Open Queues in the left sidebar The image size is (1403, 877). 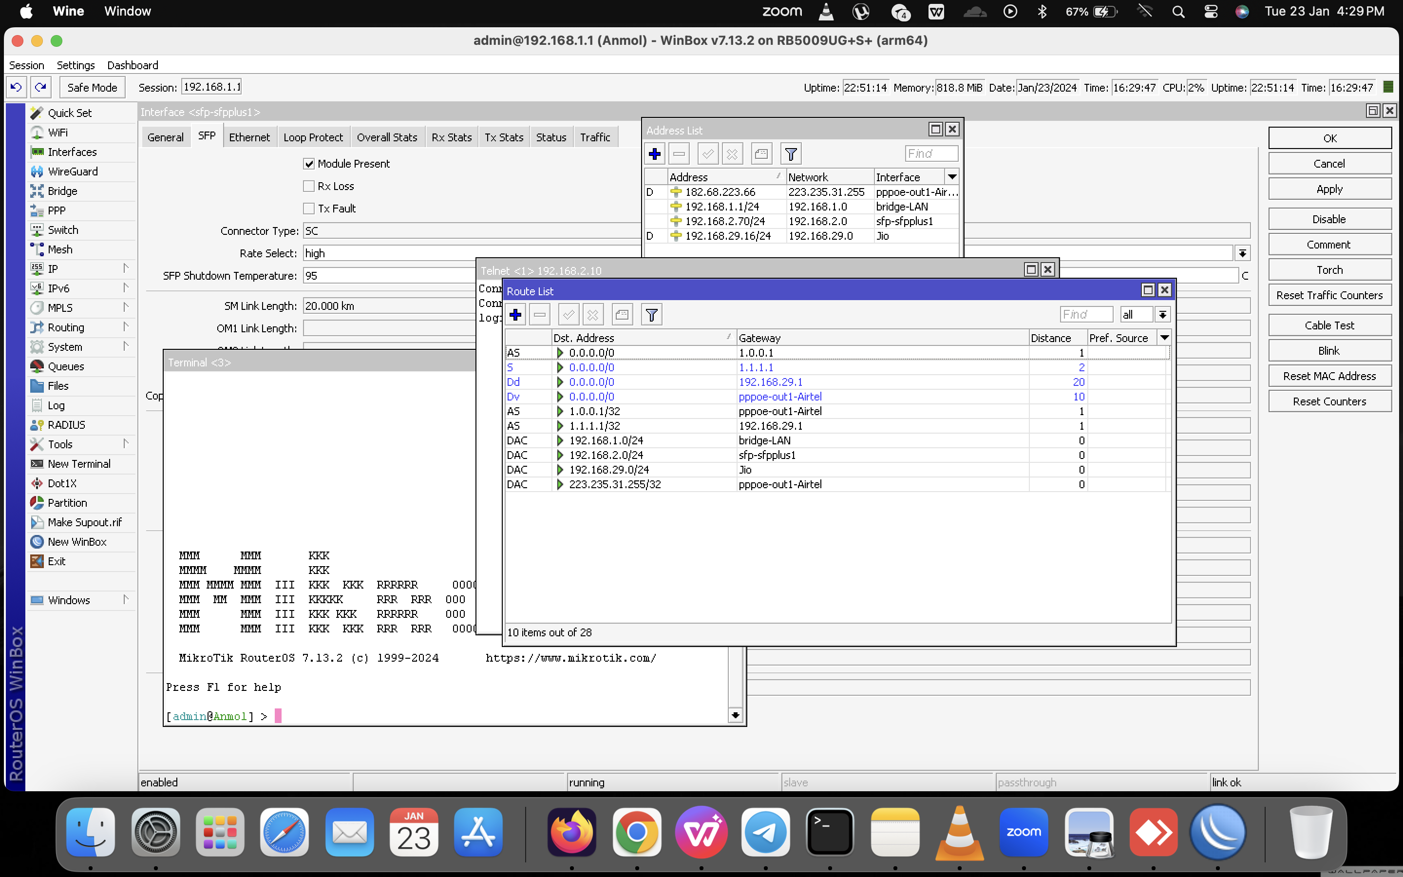[65, 366]
